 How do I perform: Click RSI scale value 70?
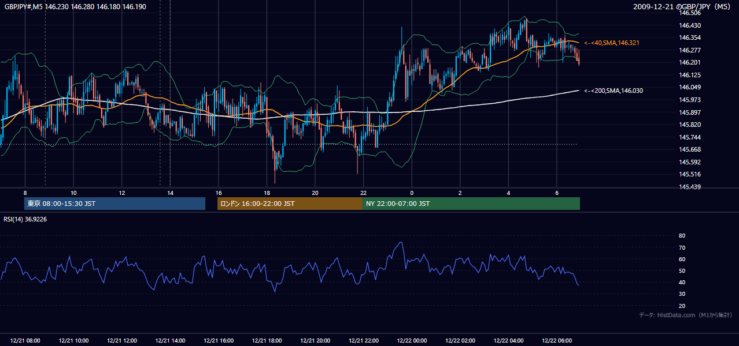pos(682,247)
